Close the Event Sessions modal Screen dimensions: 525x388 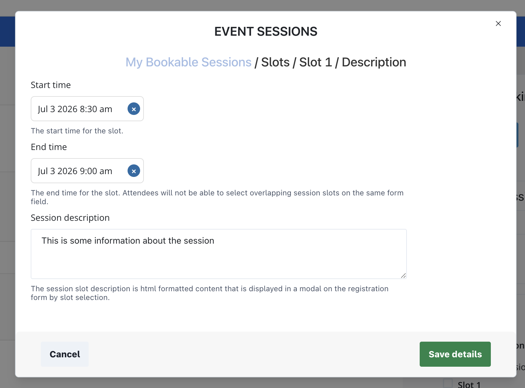(498, 23)
